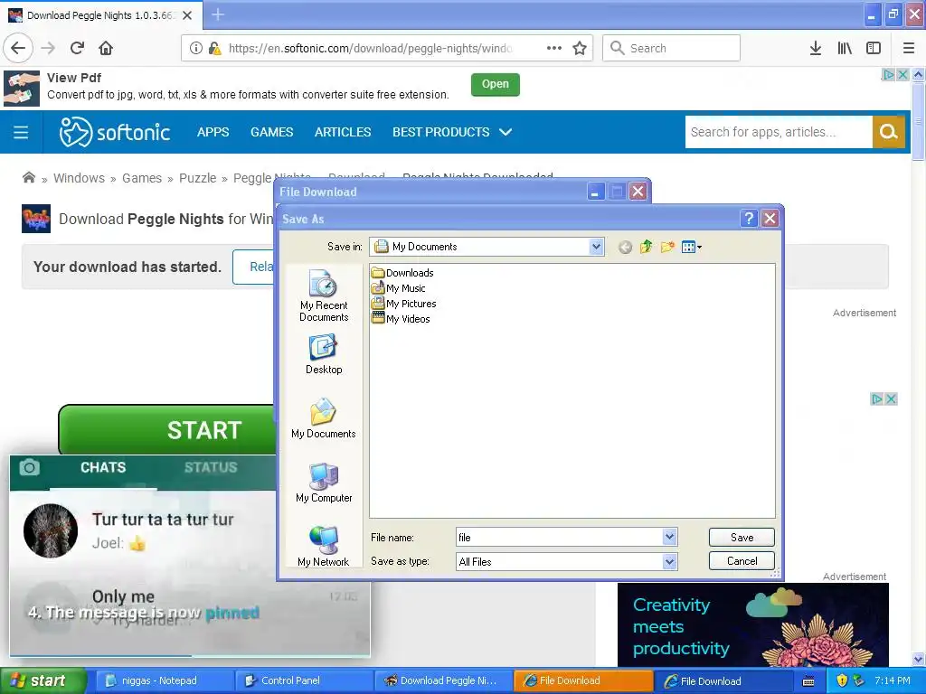Click green Open ad button

coord(495,84)
